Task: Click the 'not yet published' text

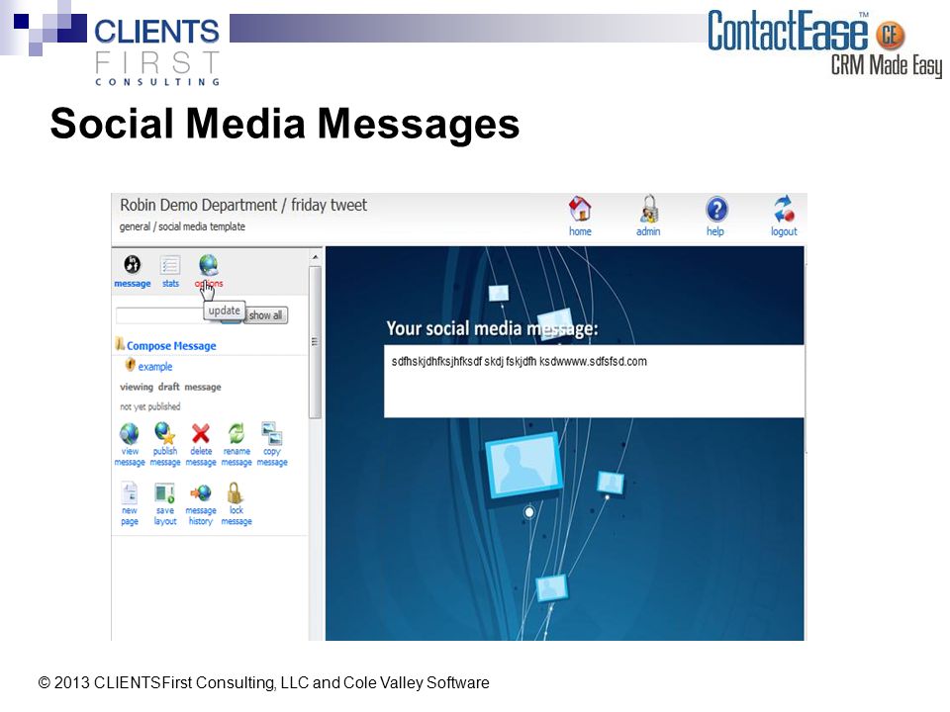Action: (x=149, y=406)
